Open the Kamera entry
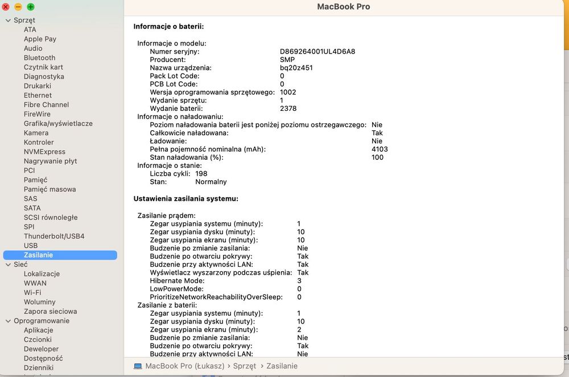Viewport: 569px width, 377px height. point(36,134)
